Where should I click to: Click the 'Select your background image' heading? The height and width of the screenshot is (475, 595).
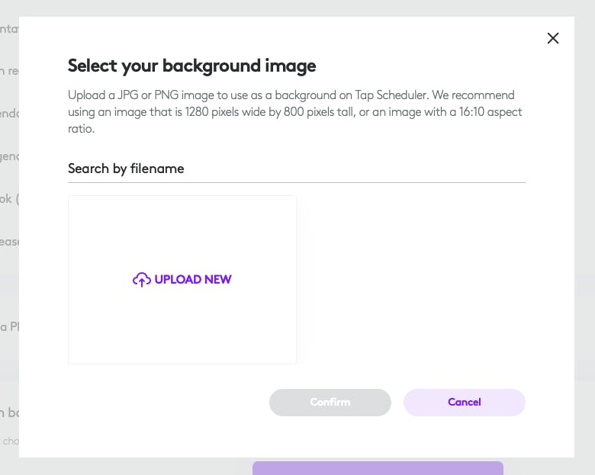tap(191, 66)
